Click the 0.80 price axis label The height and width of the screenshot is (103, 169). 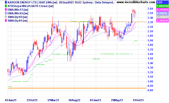click(150, 90)
